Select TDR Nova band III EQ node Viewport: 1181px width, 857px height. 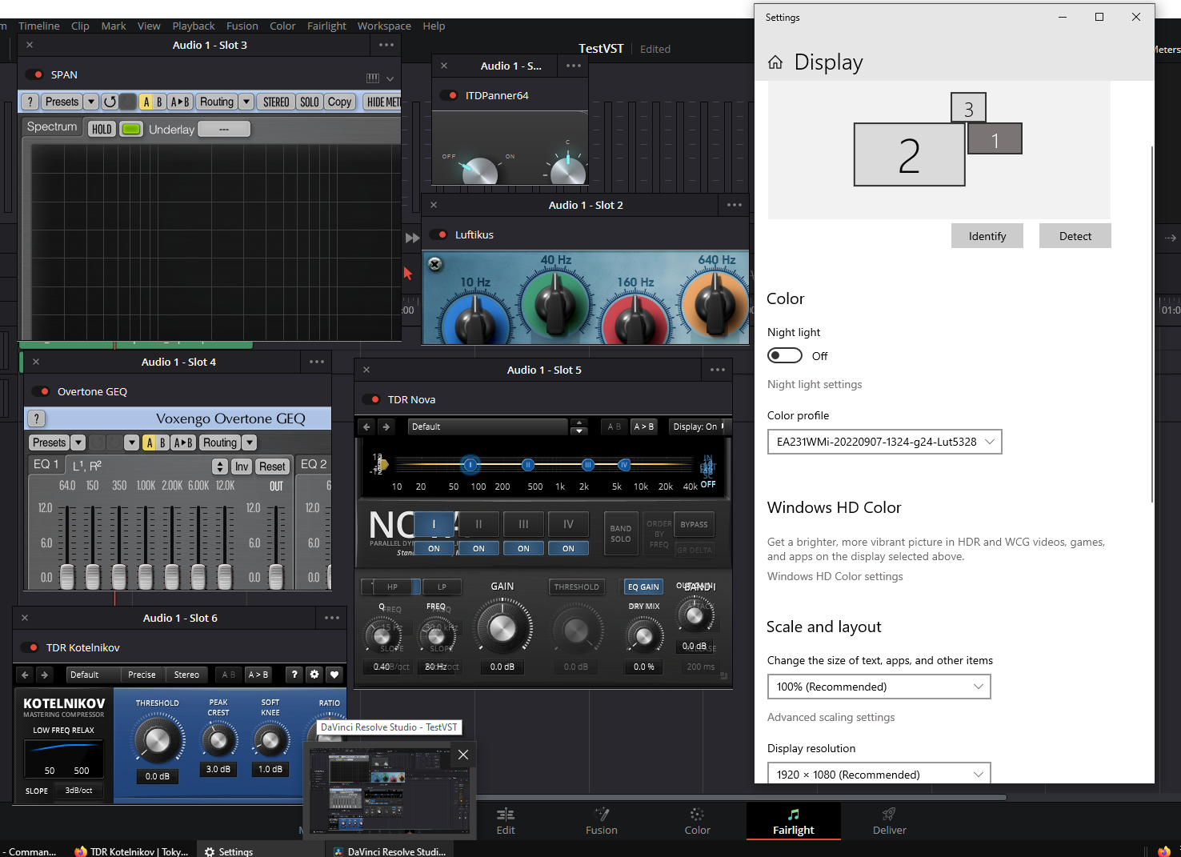point(588,465)
